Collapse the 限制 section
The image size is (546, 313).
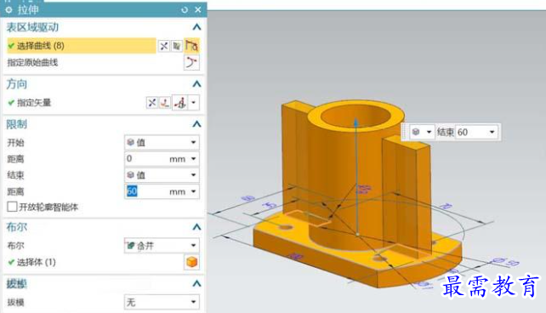click(x=196, y=124)
